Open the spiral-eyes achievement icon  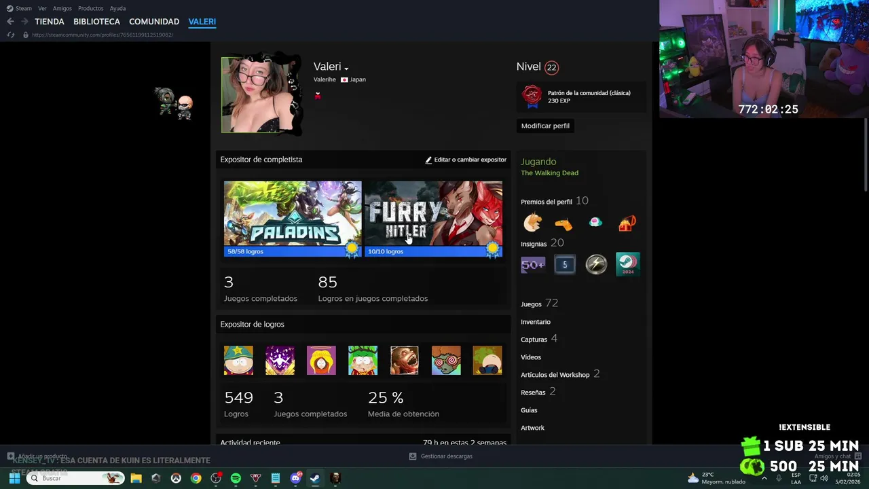click(x=446, y=361)
